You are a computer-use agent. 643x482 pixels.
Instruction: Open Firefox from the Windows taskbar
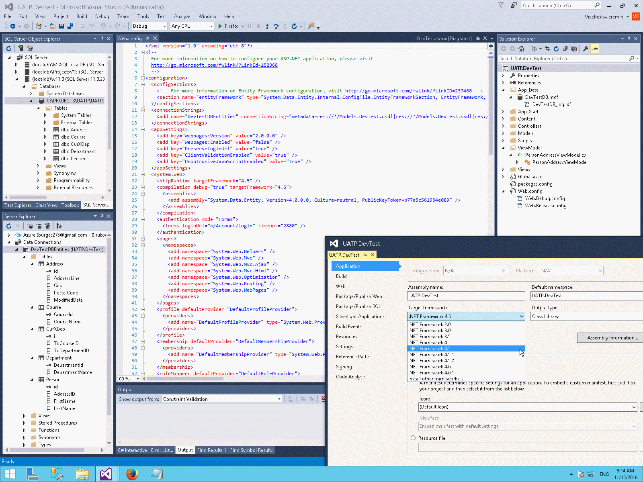coord(132,474)
